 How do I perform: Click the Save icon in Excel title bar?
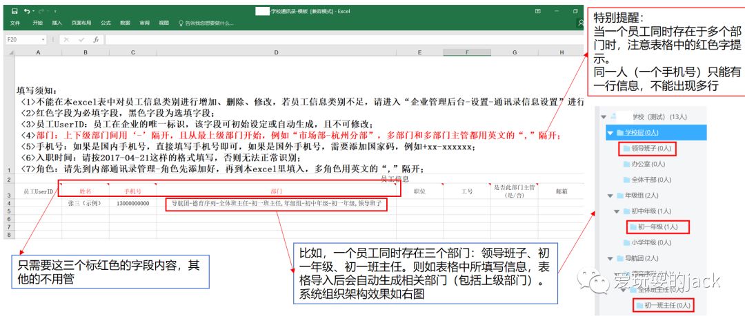[14, 11]
